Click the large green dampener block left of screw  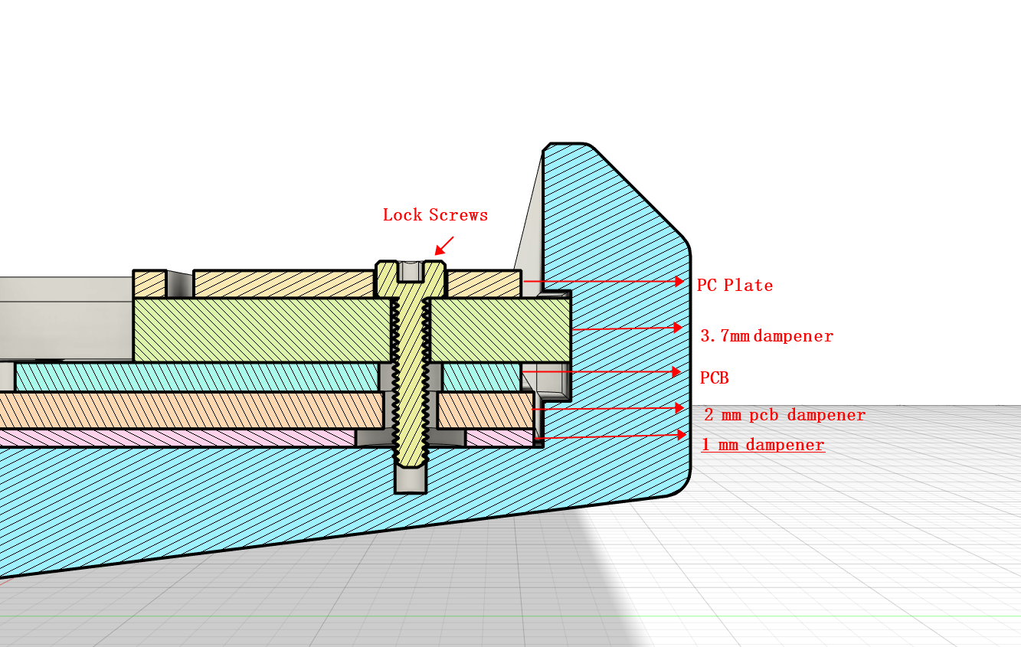pyautogui.click(x=260, y=329)
